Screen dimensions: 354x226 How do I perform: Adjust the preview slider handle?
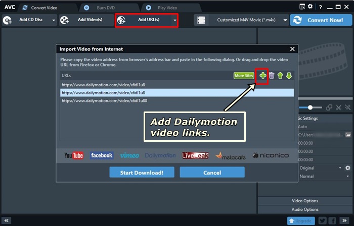coord(310,107)
